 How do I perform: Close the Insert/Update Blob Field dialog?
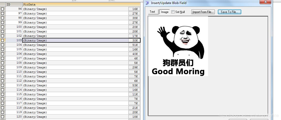point(266,2)
